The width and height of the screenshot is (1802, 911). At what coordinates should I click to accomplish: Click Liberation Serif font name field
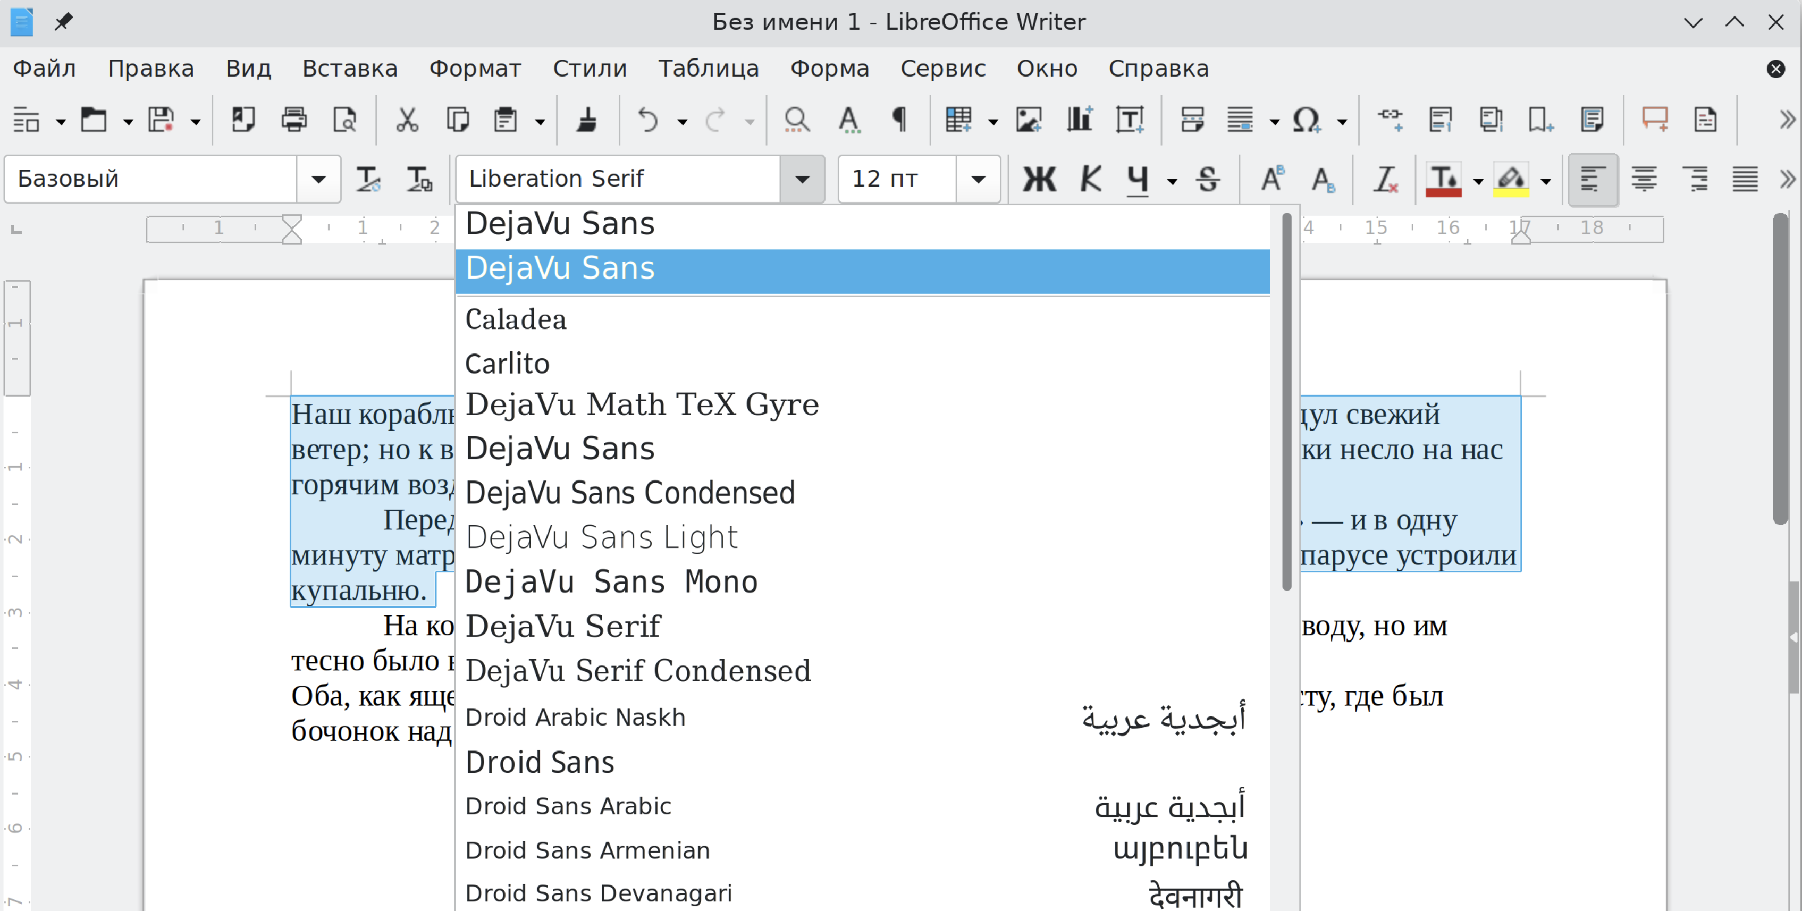tap(618, 179)
